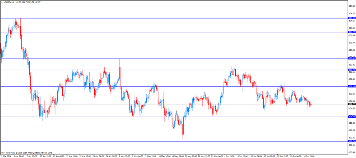
Task: Click the 103.45 price axis label
Action: point(352,42)
